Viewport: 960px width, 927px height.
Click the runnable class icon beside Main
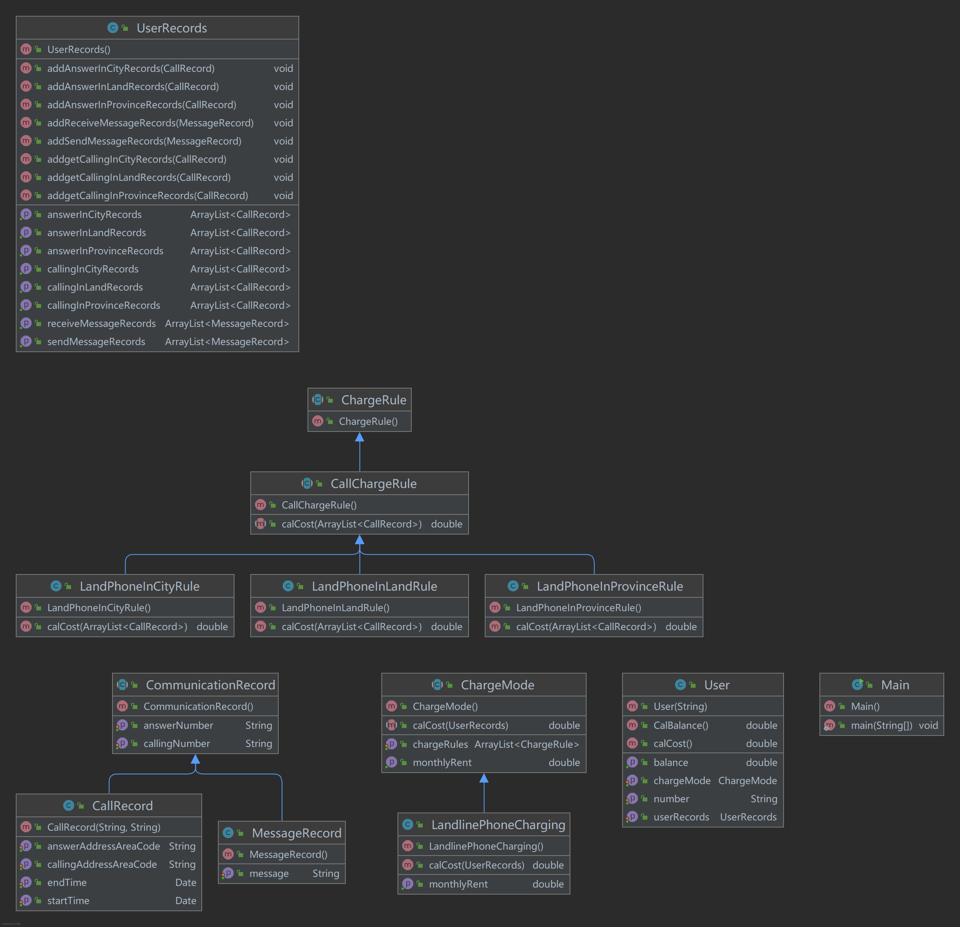tap(857, 685)
